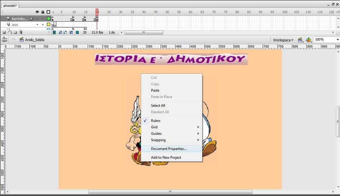Open the Edit Symbols dropdown icon
This screenshot has width=340, height=196.
click(309, 40)
